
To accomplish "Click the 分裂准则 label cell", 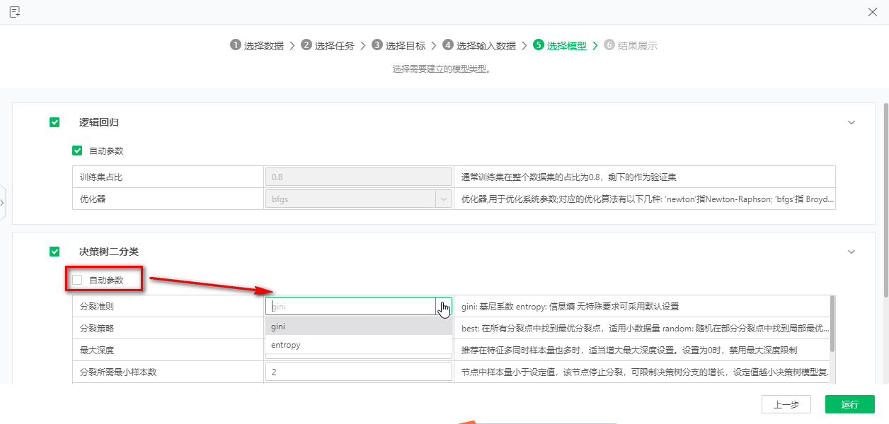I will tap(168, 306).
